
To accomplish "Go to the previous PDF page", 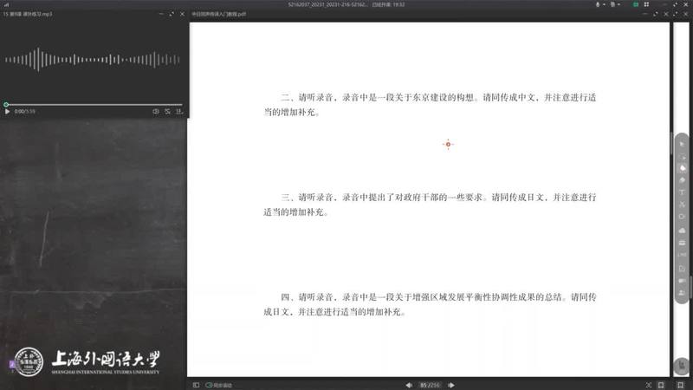I will (x=409, y=385).
